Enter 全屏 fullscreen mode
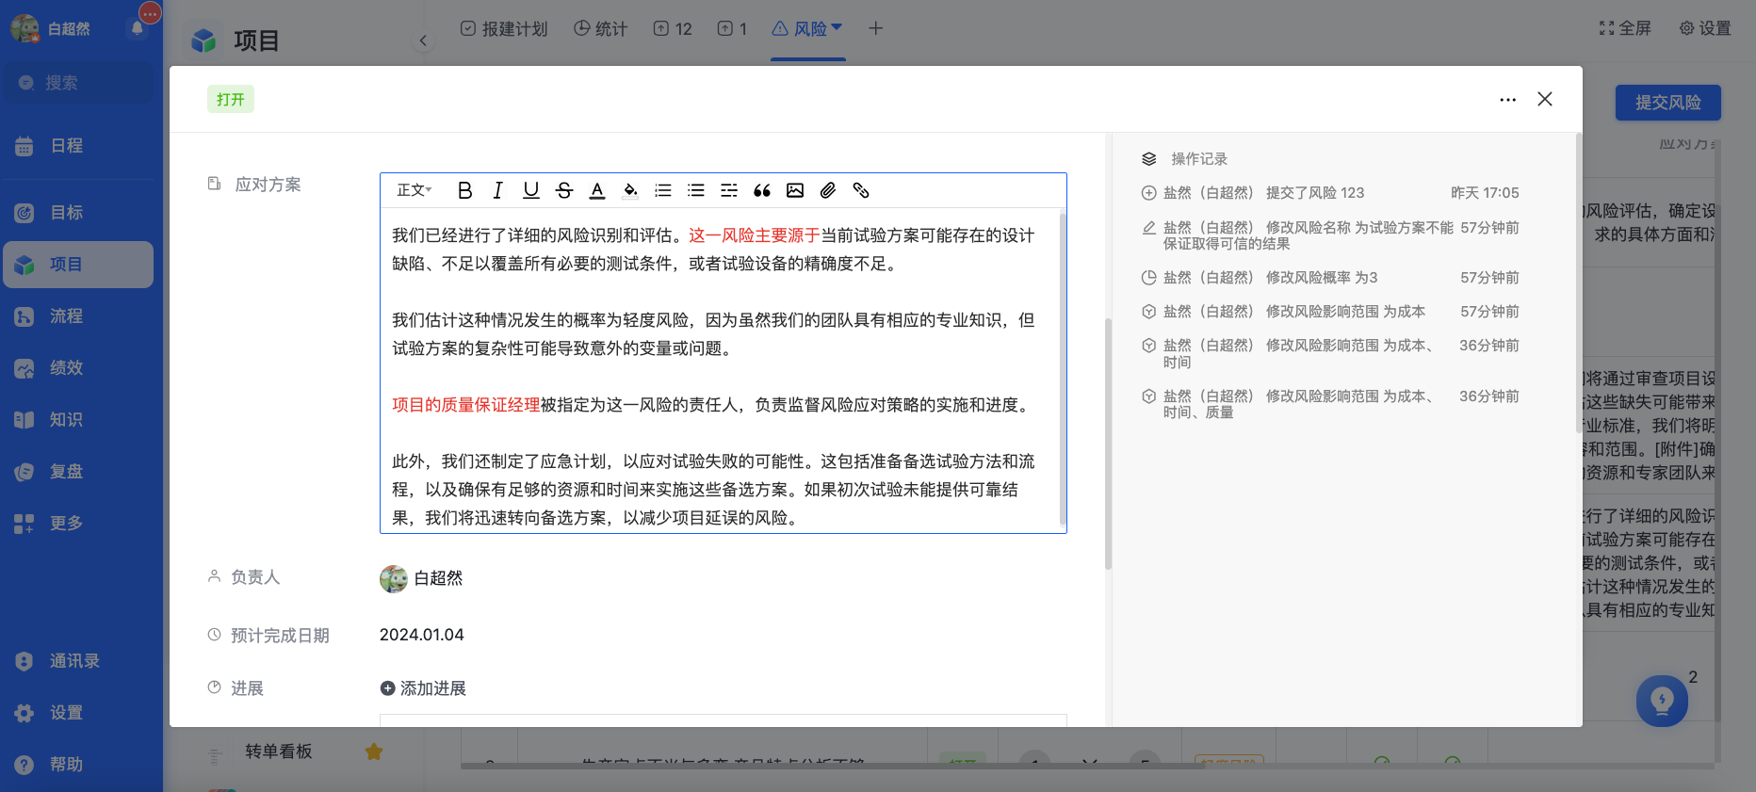Screen dimensions: 1756x792 click(1625, 28)
